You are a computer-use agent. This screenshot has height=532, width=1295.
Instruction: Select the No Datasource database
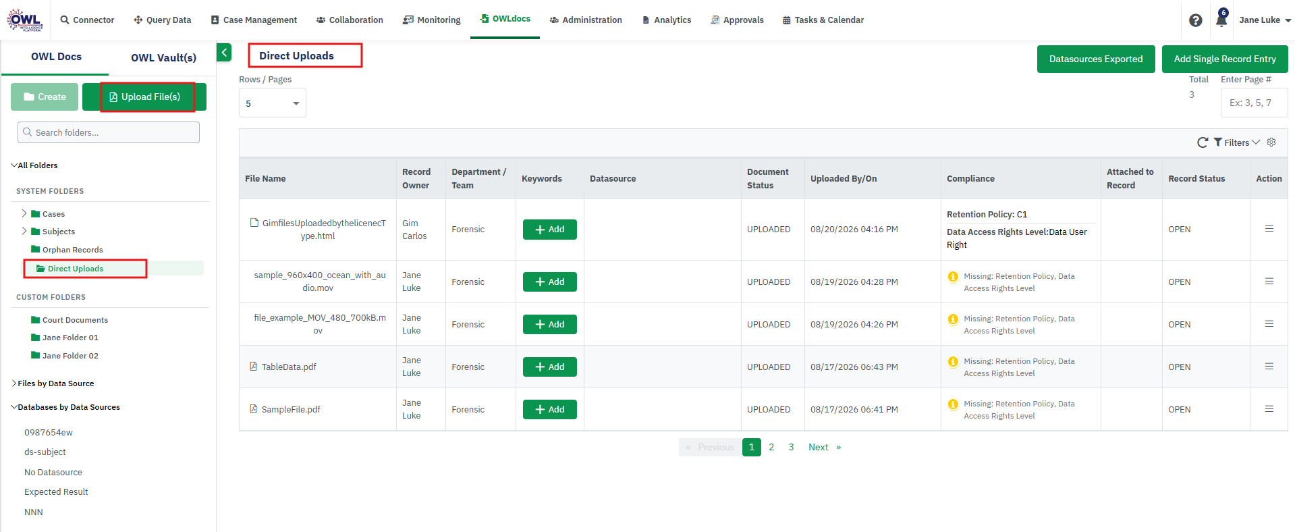(53, 473)
